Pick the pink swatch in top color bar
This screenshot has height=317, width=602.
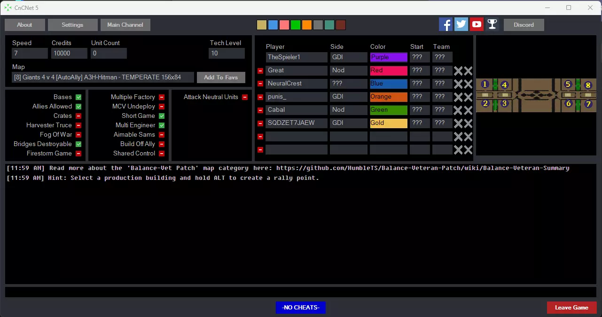[284, 25]
